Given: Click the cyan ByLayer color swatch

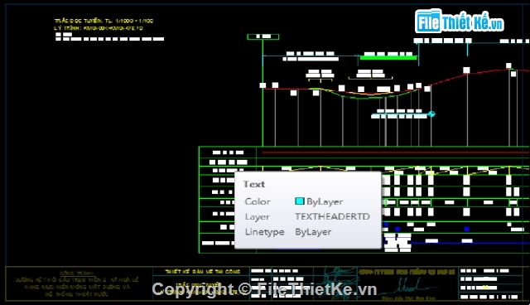Looking at the screenshot, I should point(300,201).
